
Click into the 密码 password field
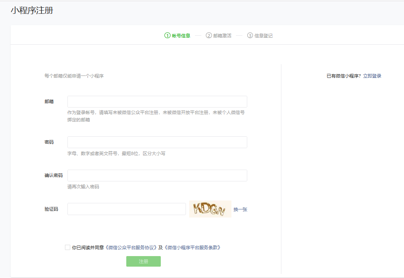coord(157,142)
